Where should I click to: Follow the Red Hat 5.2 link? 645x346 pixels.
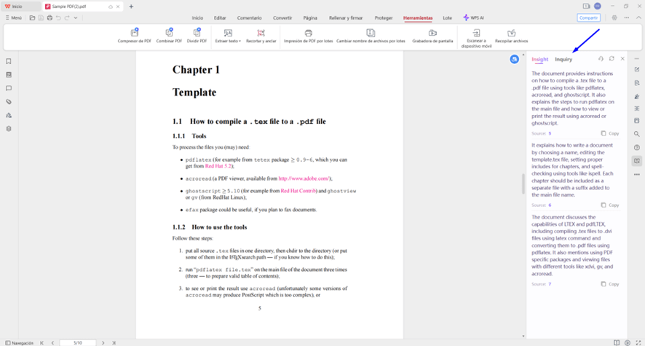point(218,166)
